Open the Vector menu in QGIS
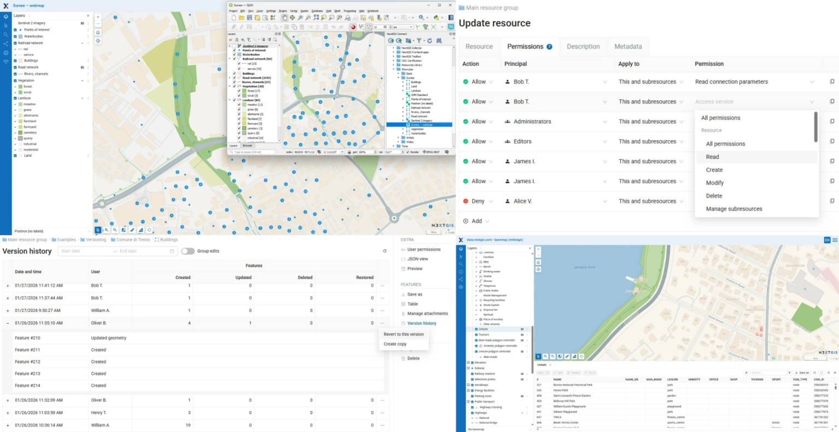 pos(294,11)
